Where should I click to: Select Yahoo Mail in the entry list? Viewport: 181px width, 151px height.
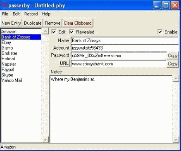tap(21, 80)
